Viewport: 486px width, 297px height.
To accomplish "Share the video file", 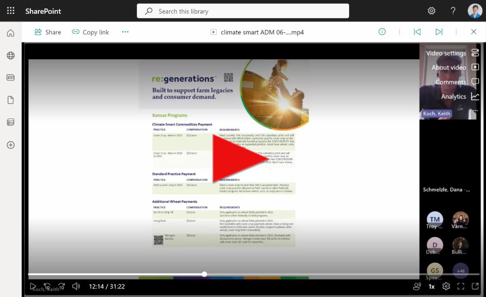I will [x=48, y=32].
